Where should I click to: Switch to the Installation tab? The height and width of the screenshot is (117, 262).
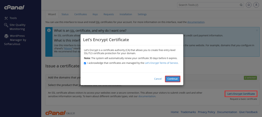click(x=126, y=14)
